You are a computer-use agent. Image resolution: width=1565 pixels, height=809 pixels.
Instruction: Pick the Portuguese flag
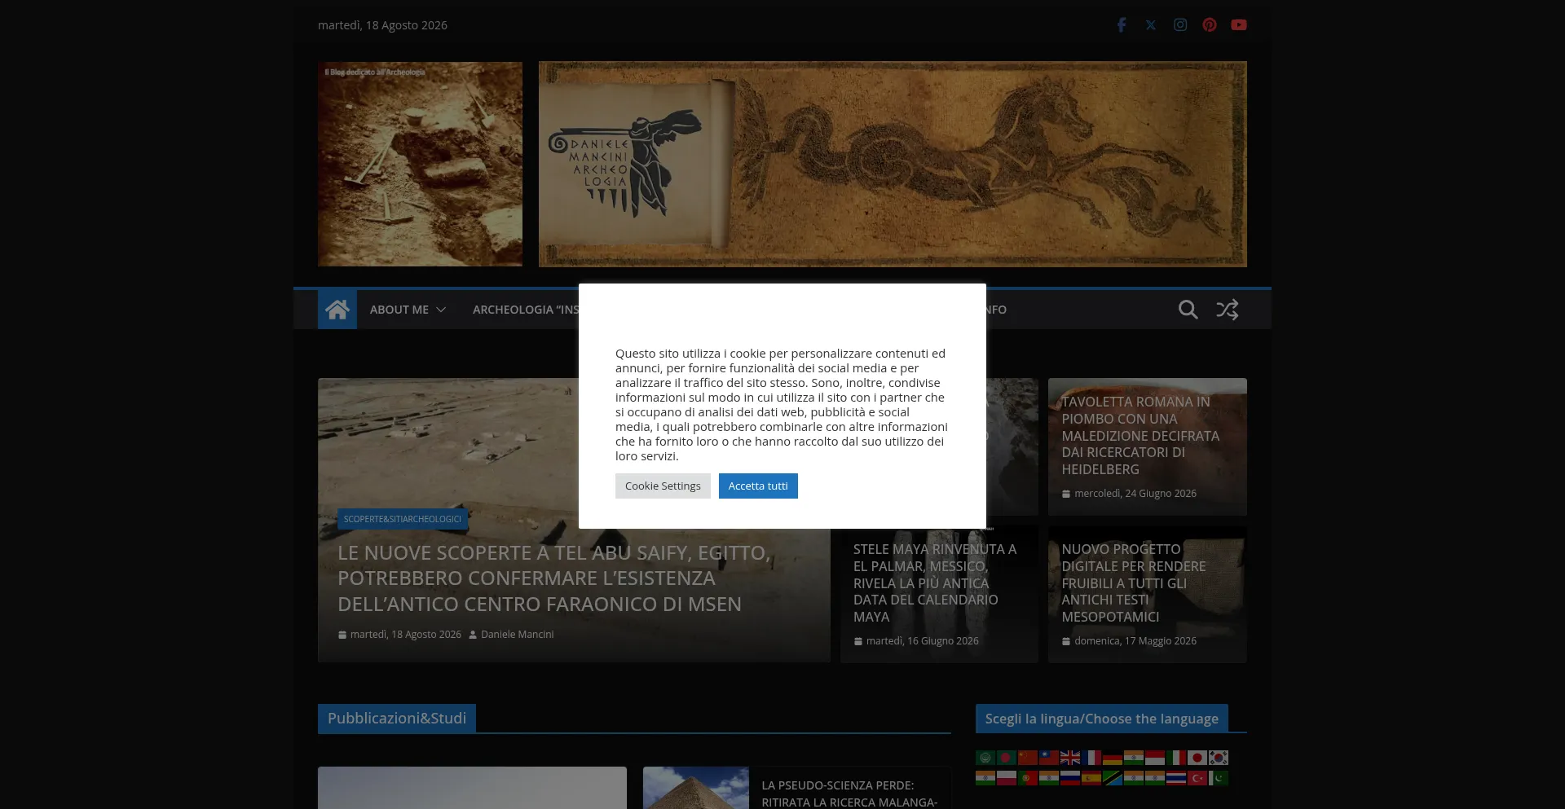(1028, 778)
